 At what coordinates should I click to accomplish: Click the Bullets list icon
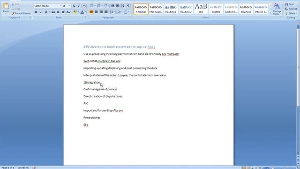click(x=91, y=6)
